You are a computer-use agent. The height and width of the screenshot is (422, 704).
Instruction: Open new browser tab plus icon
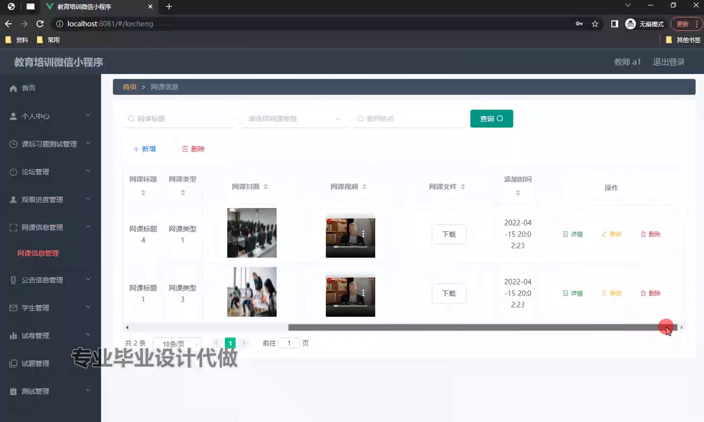coord(169,6)
